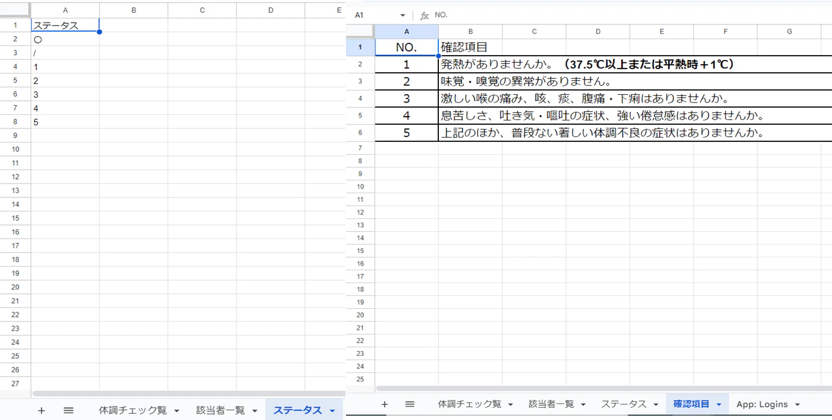Select the cell containing ○ symbol
The height and width of the screenshot is (420, 832).
(x=65, y=39)
